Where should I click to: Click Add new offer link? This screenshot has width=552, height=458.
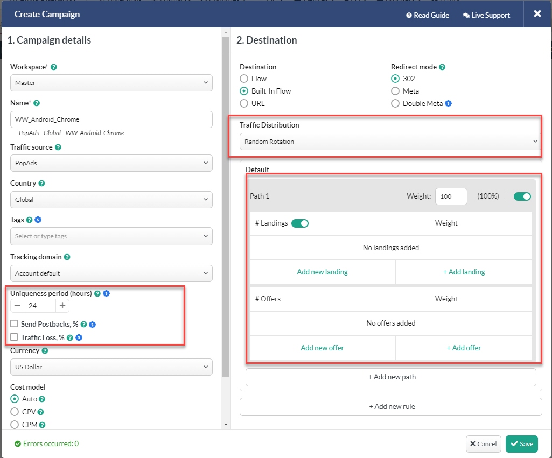pos(322,348)
